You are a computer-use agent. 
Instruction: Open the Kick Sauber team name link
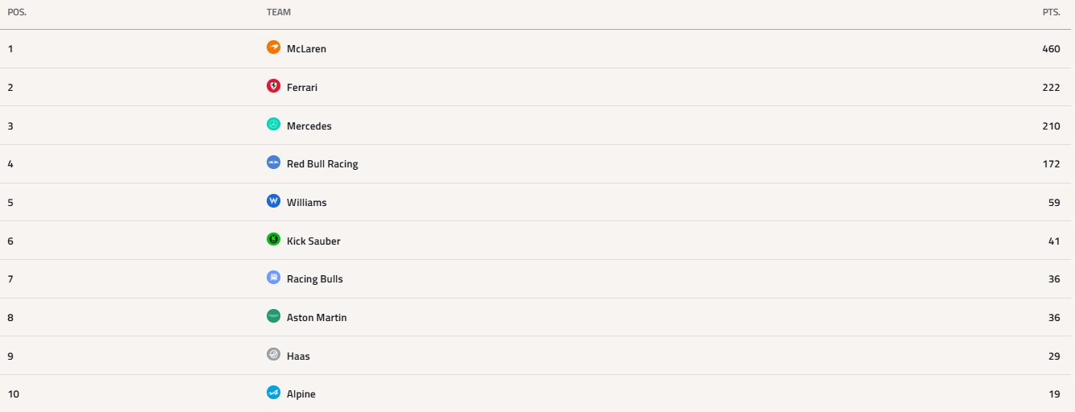tap(313, 241)
